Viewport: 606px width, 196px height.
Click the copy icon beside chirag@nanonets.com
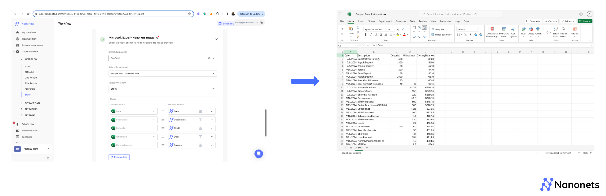(x=261, y=22)
